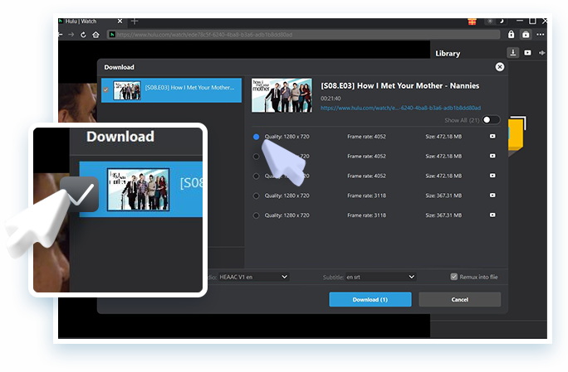The width and height of the screenshot is (568, 372).
Task: Open the Library video icon
Action: tap(527, 53)
